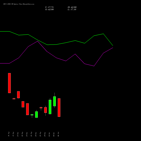Click the 28 Sep date label
Viewport: 141px width, 141px height.
[40, 134]
